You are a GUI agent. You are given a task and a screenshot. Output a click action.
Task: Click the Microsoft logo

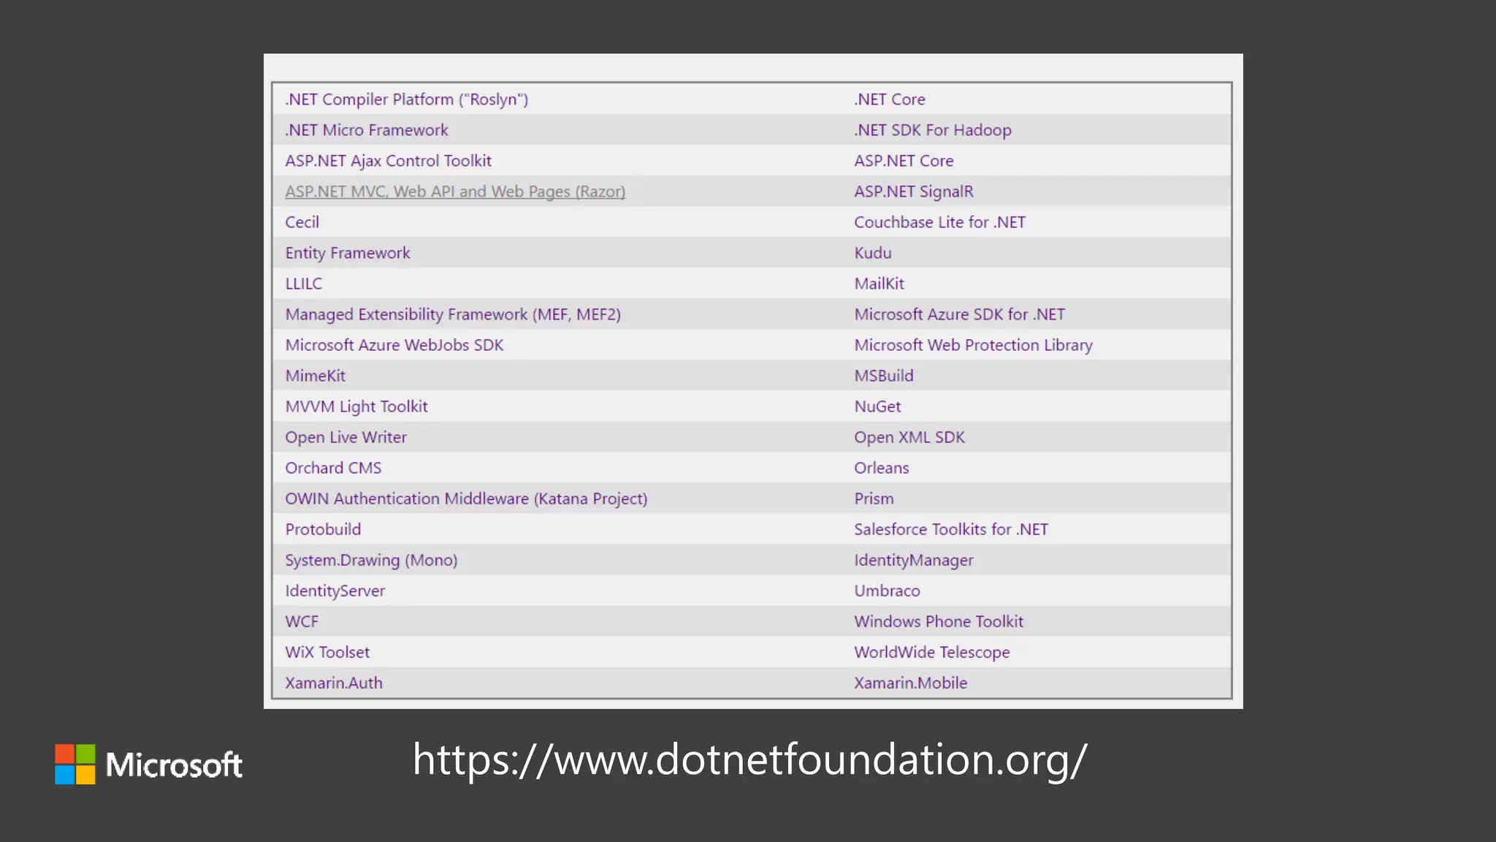click(x=148, y=765)
